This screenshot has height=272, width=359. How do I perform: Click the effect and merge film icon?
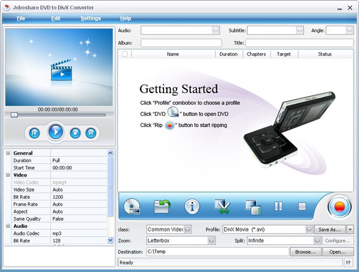pos(253,207)
